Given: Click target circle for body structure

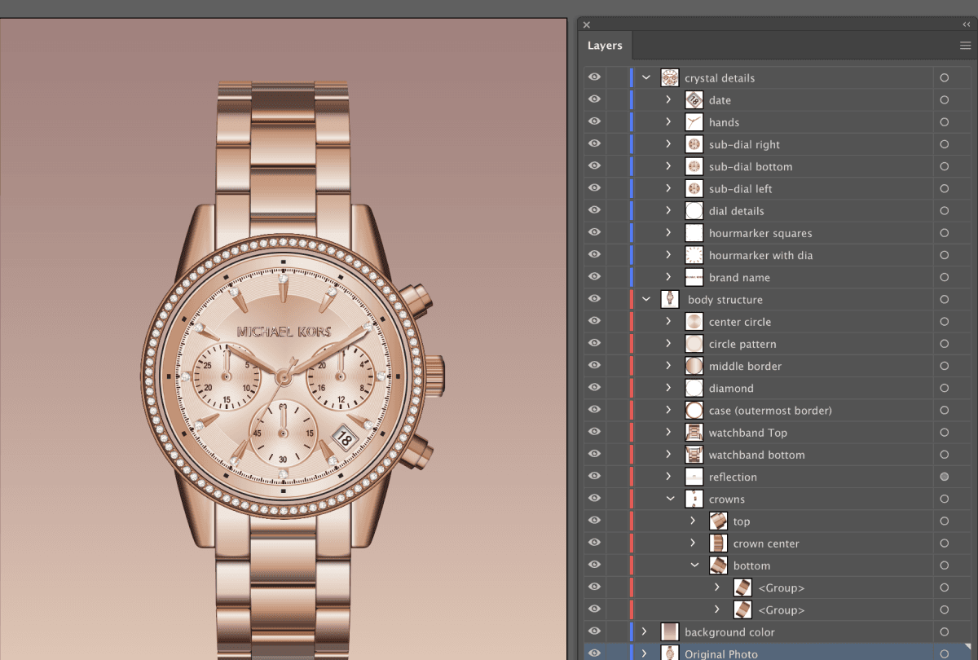Looking at the screenshot, I should point(945,299).
